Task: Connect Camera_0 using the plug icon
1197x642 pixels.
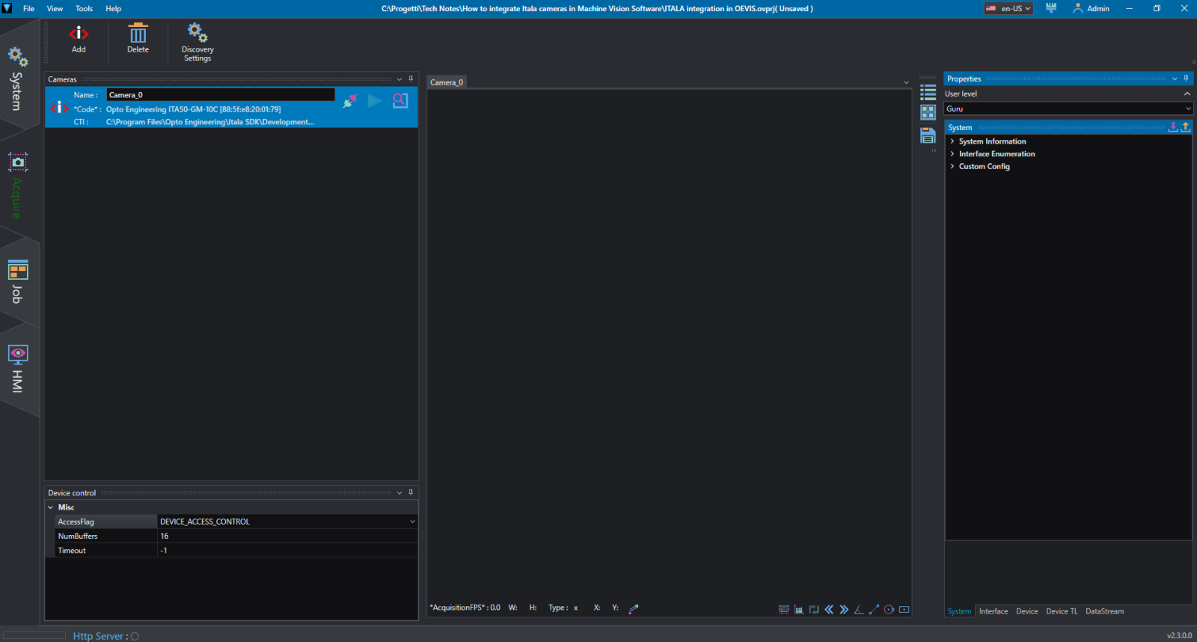Action: (349, 101)
